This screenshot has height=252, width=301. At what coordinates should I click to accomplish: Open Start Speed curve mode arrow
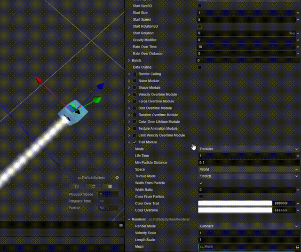pos(298,20)
